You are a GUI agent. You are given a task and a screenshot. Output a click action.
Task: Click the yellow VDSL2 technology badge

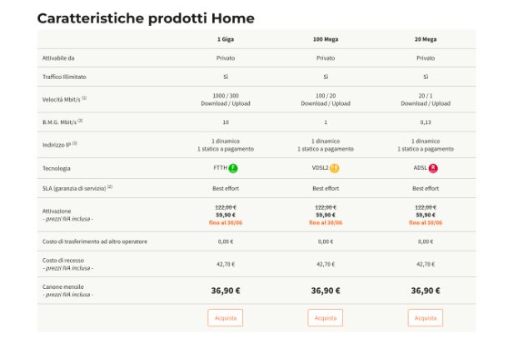[334, 168]
